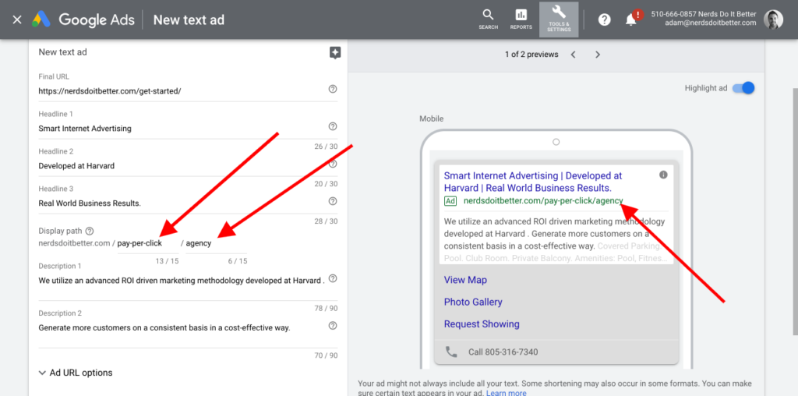Click the ad suggestions sparkle icon
The width and height of the screenshot is (798, 396).
[x=334, y=53]
